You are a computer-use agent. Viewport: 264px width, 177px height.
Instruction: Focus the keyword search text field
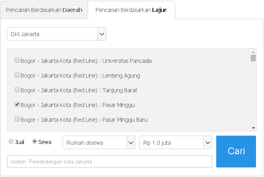click(110, 161)
